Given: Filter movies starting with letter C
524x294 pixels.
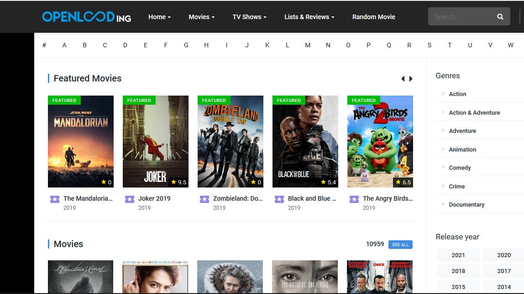Looking at the screenshot, I should (x=105, y=45).
